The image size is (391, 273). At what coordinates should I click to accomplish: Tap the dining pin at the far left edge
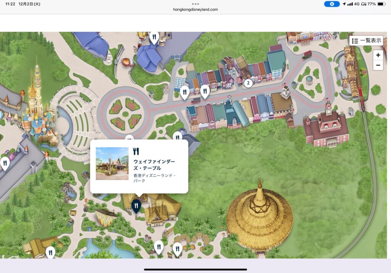tap(5, 163)
